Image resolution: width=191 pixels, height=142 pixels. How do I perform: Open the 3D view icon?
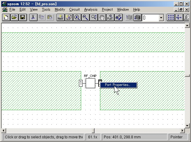click(x=69, y=17)
